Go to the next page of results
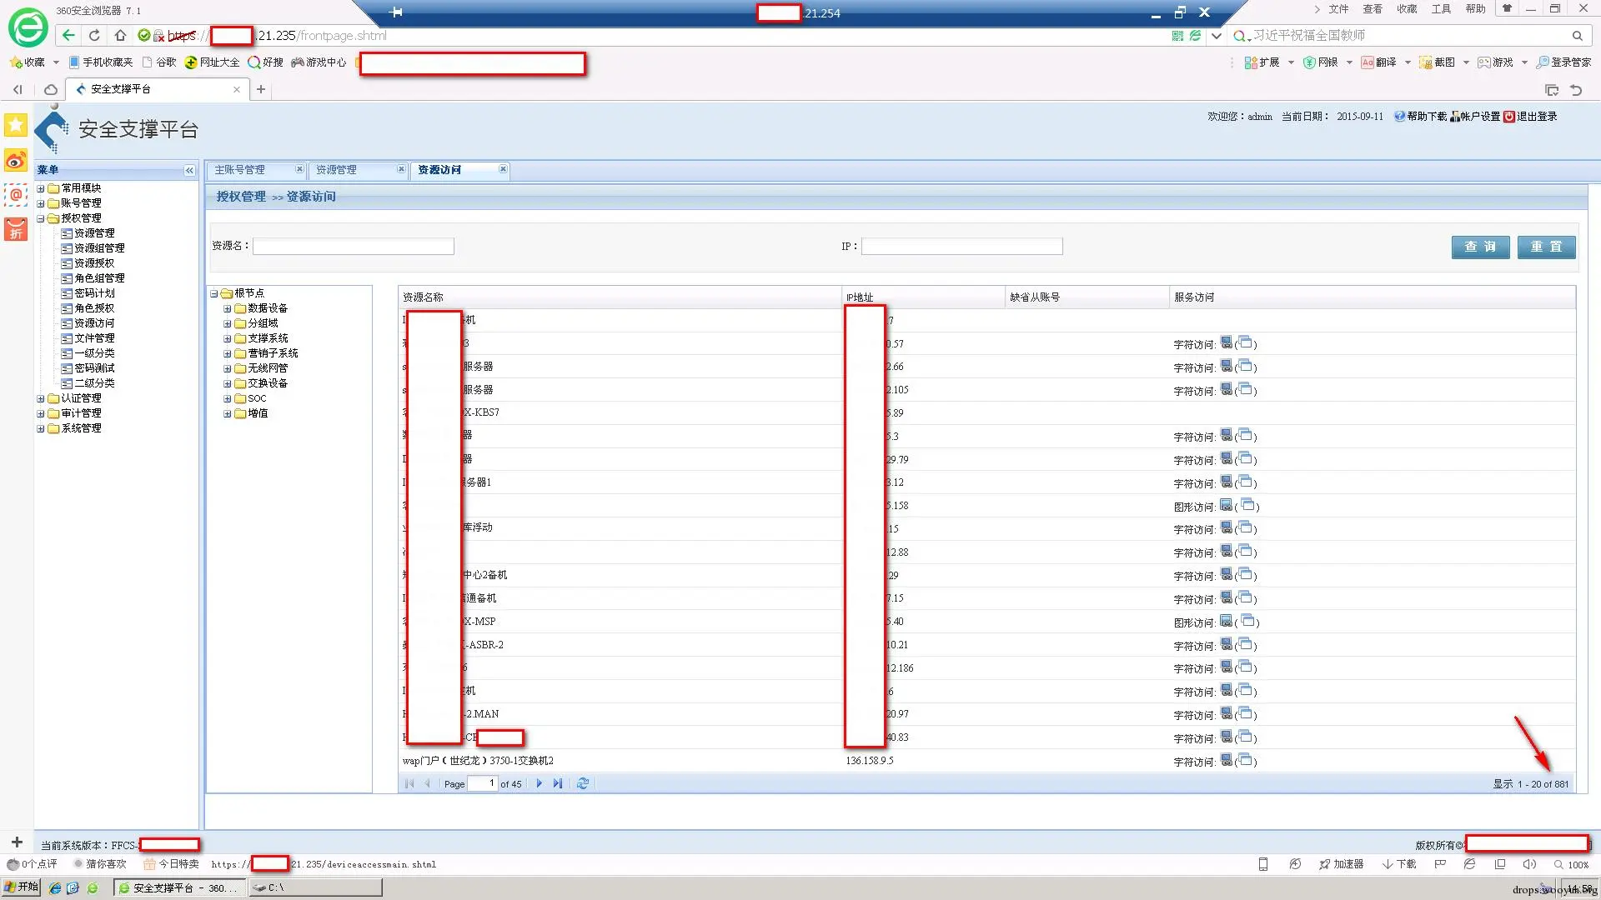 [x=540, y=783]
